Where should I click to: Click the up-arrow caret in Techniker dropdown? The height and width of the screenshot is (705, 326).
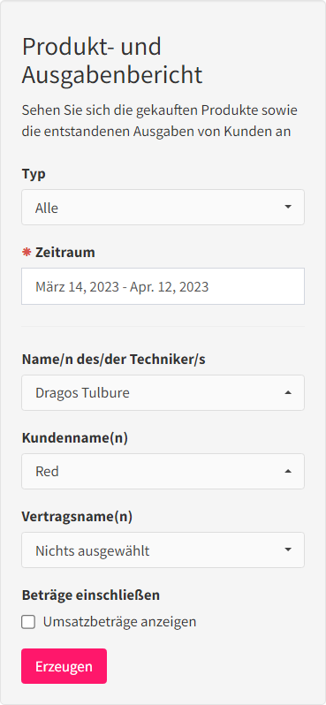click(x=288, y=392)
